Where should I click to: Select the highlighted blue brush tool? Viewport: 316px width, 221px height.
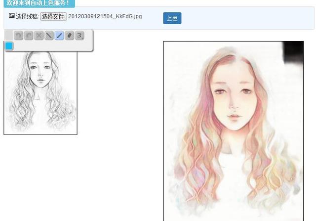pos(59,36)
